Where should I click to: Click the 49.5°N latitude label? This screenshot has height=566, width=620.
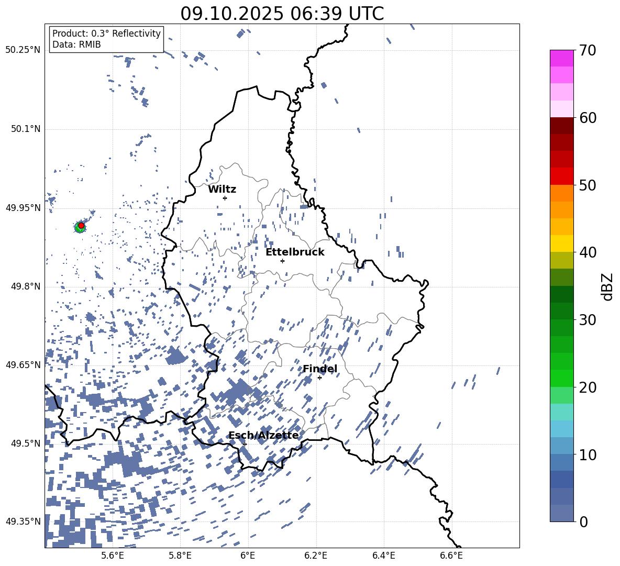pos(26,443)
